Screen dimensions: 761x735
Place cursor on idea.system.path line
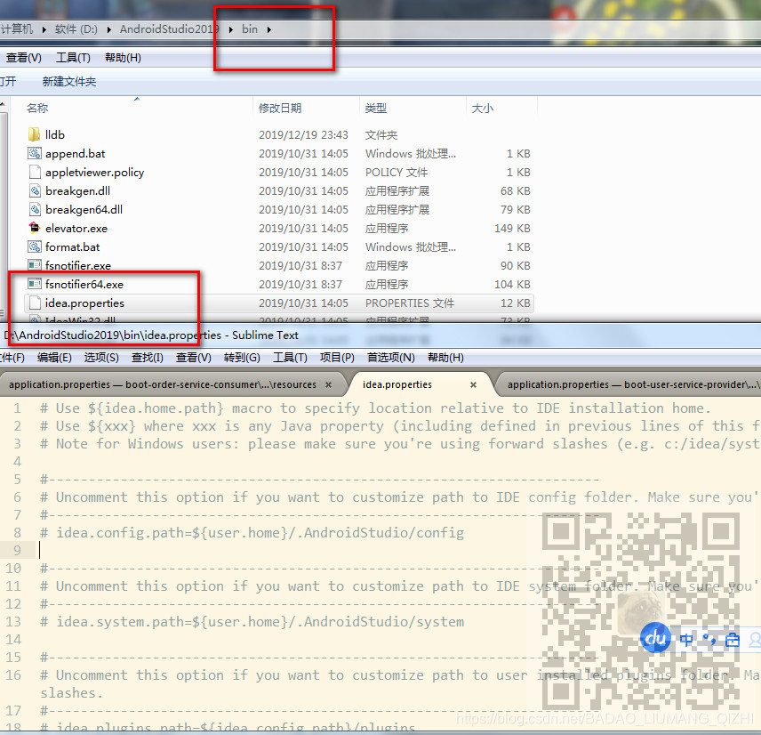[x=252, y=622]
